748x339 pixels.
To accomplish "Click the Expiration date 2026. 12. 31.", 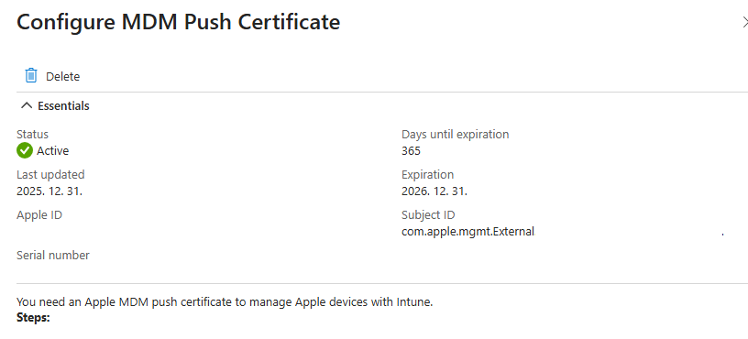I will click(x=434, y=191).
